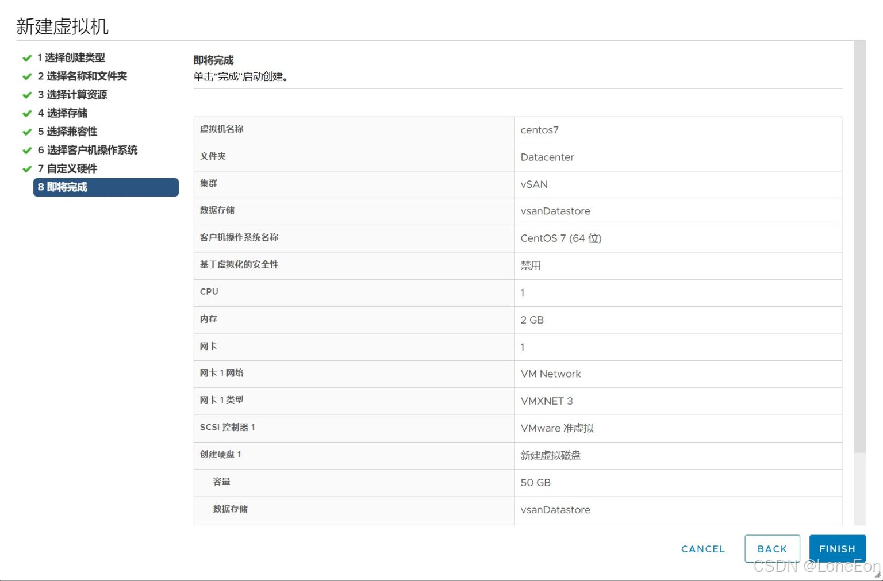The height and width of the screenshot is (581, 883).
Task: Click the FINISH button
Action: click(837, 549)
